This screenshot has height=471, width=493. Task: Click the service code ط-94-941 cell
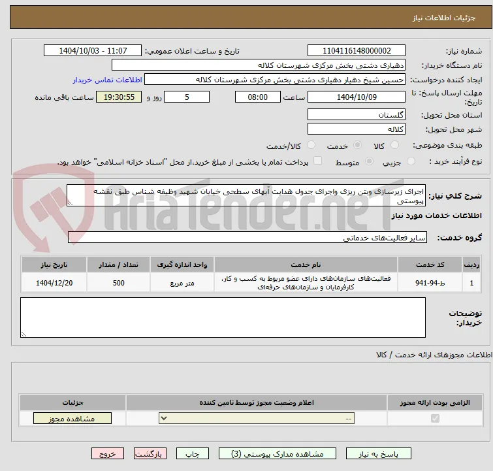[x=430, y=283]
